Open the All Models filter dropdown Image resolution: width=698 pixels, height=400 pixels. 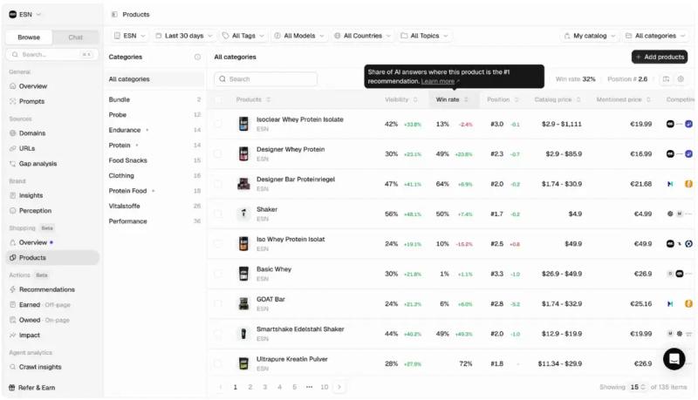298,36
